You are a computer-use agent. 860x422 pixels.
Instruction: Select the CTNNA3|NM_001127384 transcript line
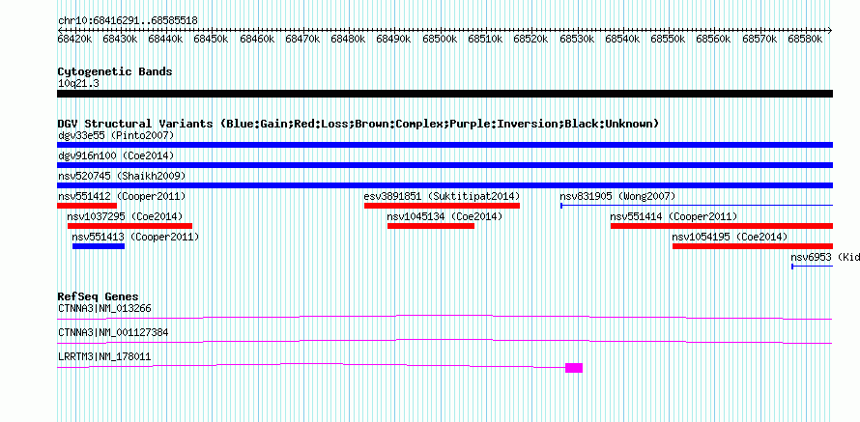[444, 342]
